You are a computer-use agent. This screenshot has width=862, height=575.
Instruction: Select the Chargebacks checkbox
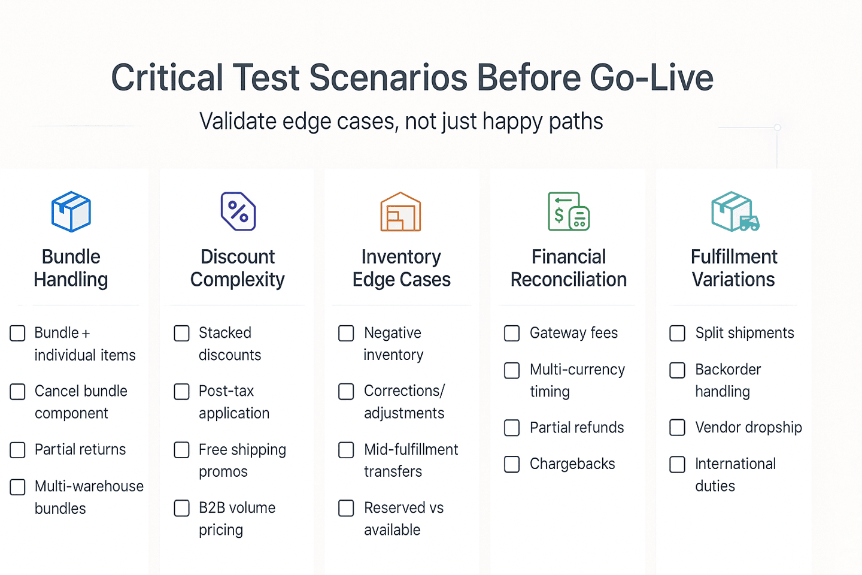coord(512,464)
